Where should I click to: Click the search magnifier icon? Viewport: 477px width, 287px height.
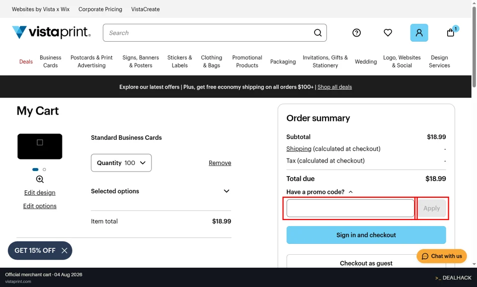point(318,33)
